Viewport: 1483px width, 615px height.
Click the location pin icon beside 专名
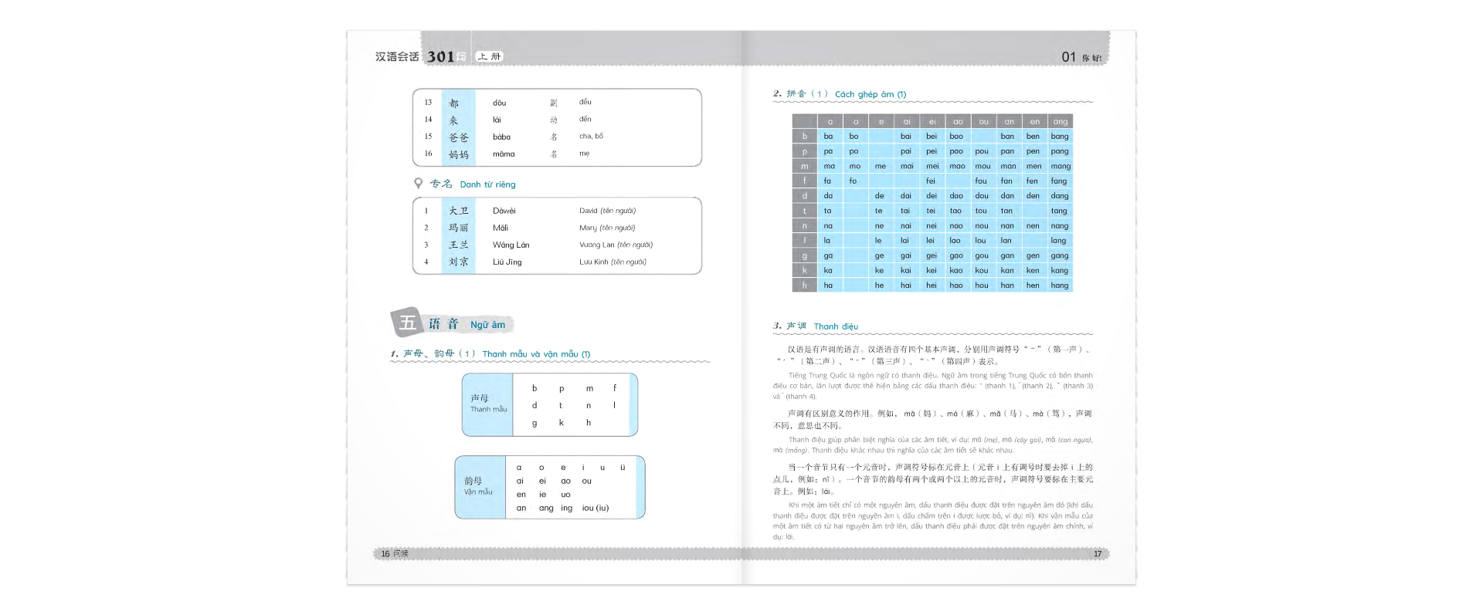pos(418,184)
